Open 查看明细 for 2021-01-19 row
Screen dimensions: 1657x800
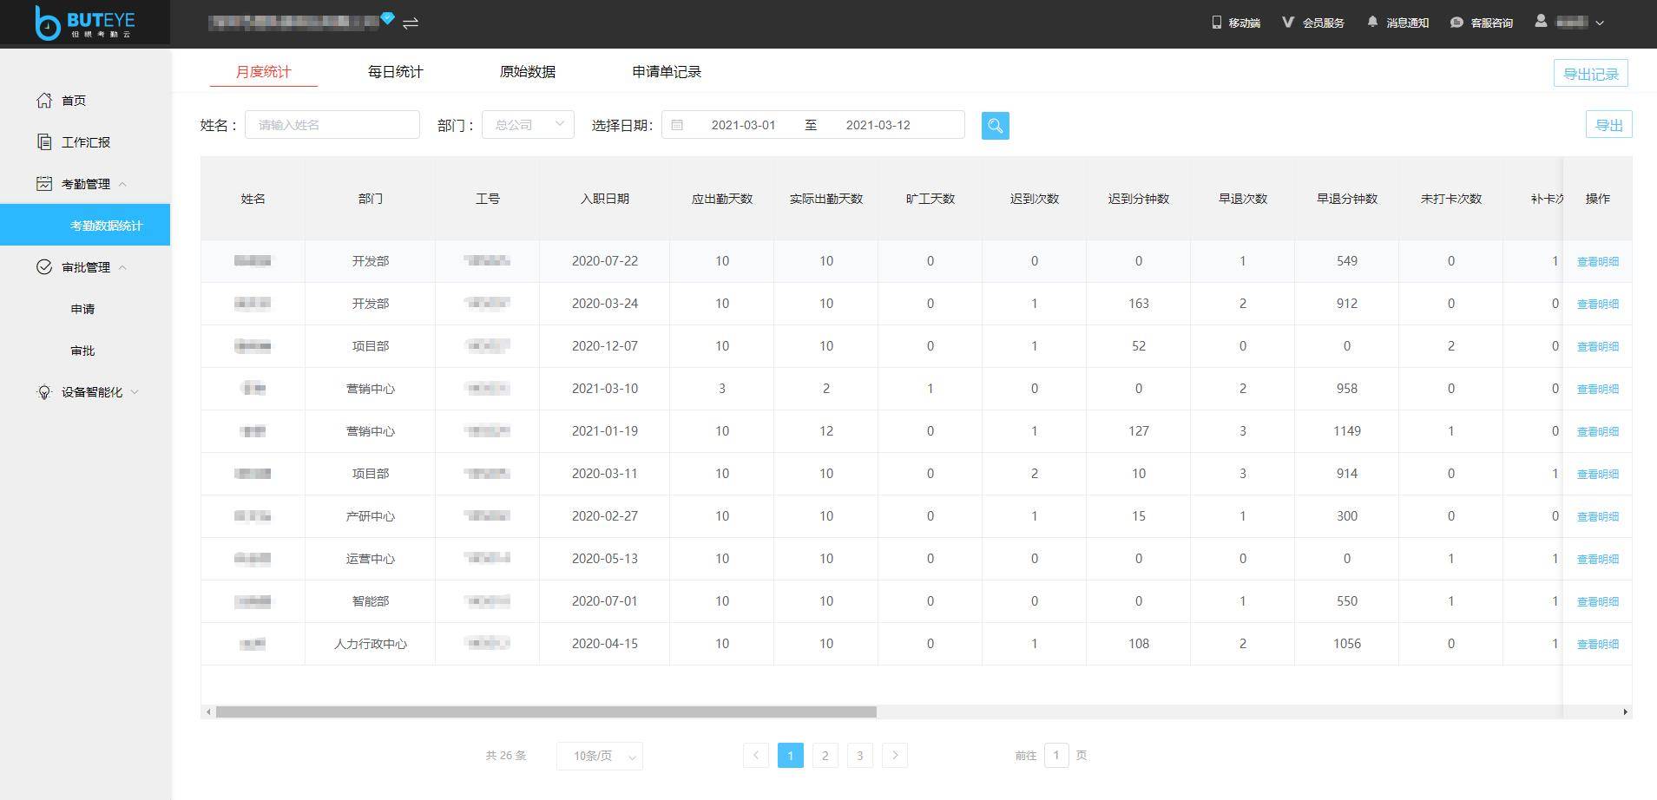point(1597,431)
